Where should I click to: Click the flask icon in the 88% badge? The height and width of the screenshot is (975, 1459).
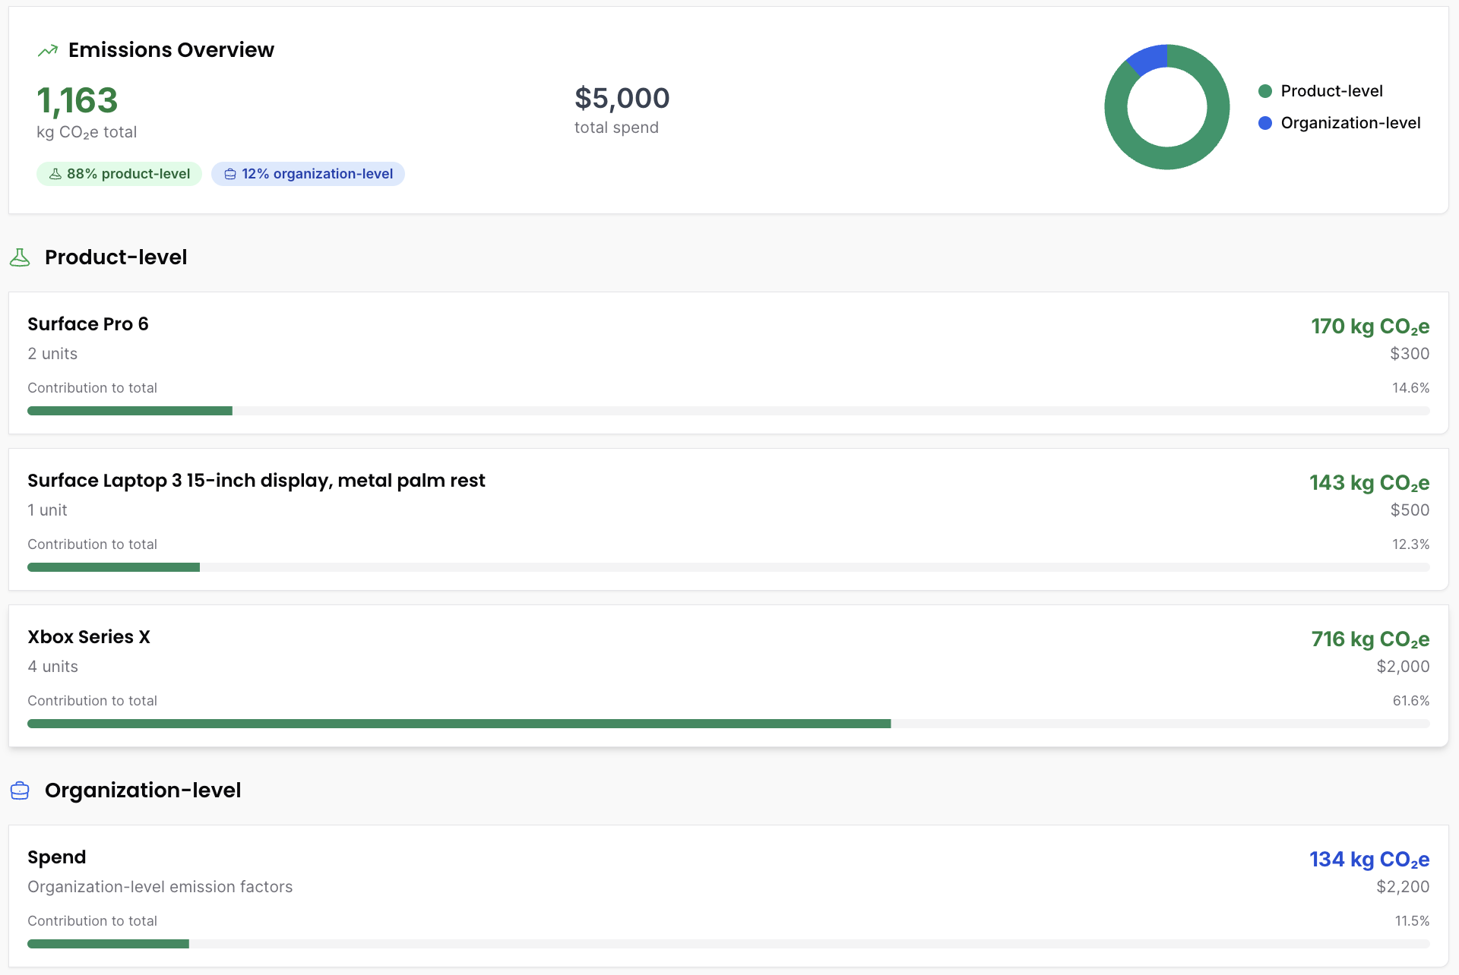[x=55, y=174]
